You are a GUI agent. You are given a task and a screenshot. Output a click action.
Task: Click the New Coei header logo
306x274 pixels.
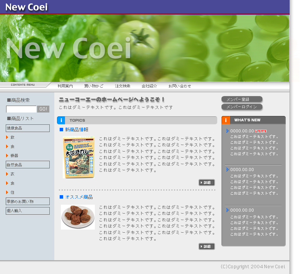(x=27, y=7)
